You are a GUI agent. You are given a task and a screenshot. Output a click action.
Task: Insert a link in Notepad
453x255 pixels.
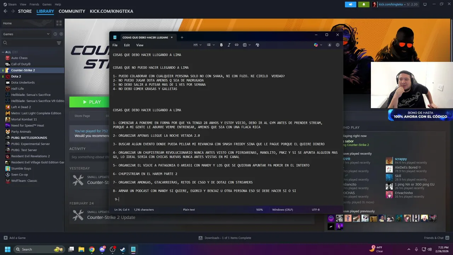237,45
